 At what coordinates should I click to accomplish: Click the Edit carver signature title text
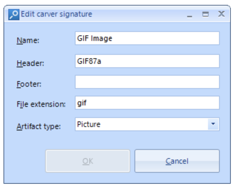56,14
